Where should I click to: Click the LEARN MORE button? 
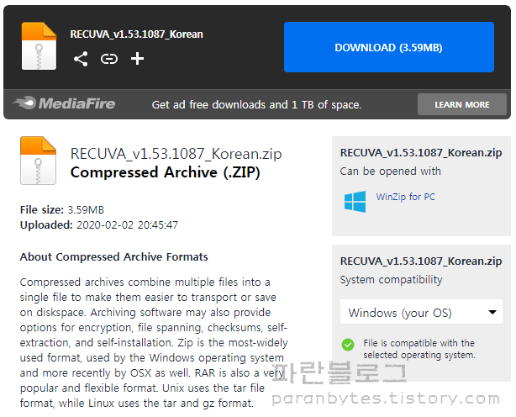[x=462, y=104]
